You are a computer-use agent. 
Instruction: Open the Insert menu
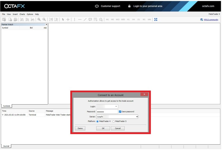pyautogui.click(x=15, y=14)
